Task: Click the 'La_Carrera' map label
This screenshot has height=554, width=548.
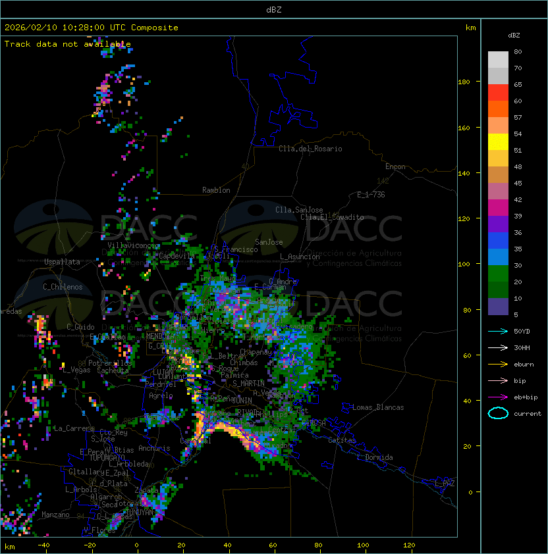Action: (x=74, y=428)
